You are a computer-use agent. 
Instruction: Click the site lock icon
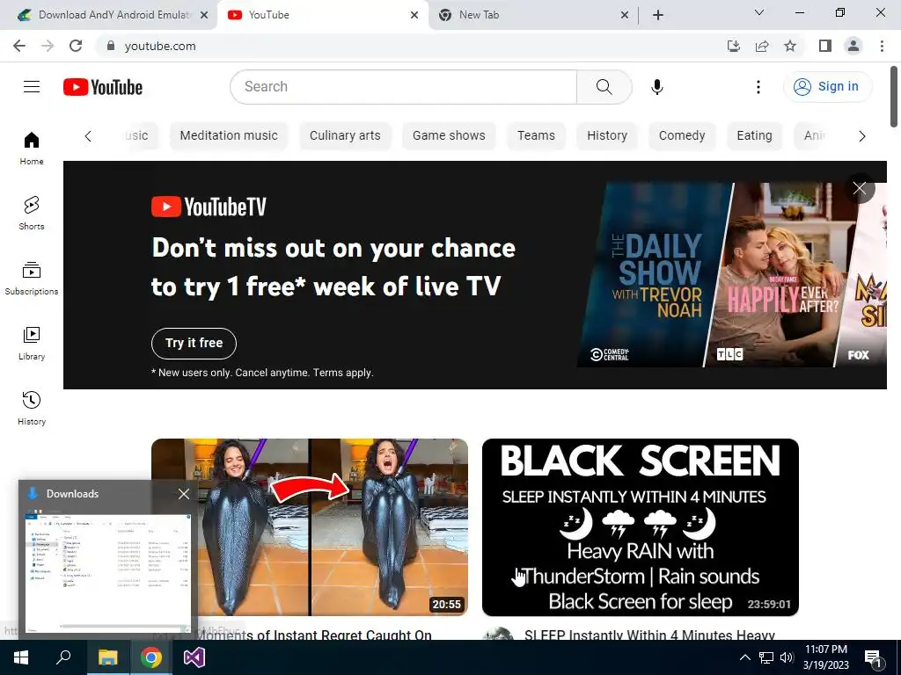(x=111, y=46)
